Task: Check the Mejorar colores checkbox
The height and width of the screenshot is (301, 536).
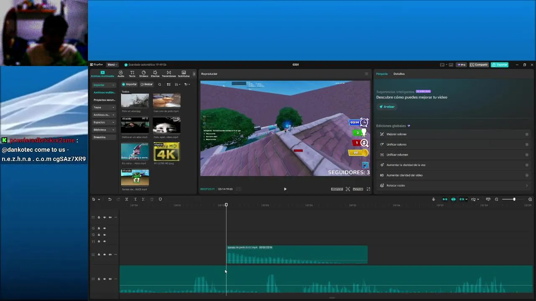Action: pyautogui.click(x=527, y=134)
